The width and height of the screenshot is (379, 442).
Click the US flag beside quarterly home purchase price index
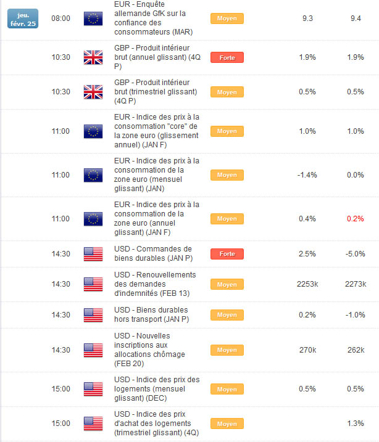pos(93,424)
